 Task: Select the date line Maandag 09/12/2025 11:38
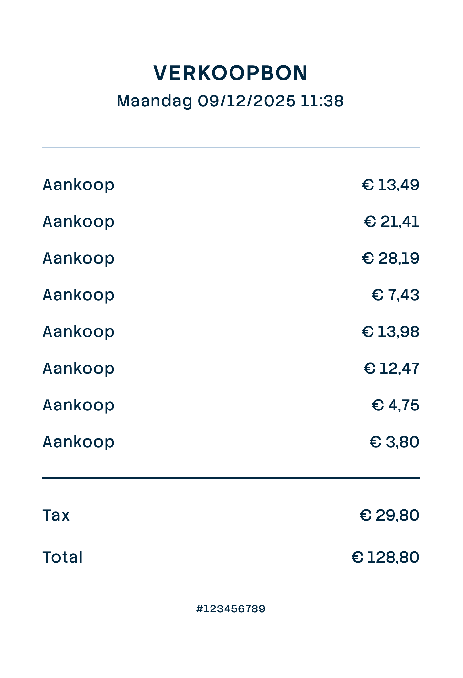[x=230, y=101]
